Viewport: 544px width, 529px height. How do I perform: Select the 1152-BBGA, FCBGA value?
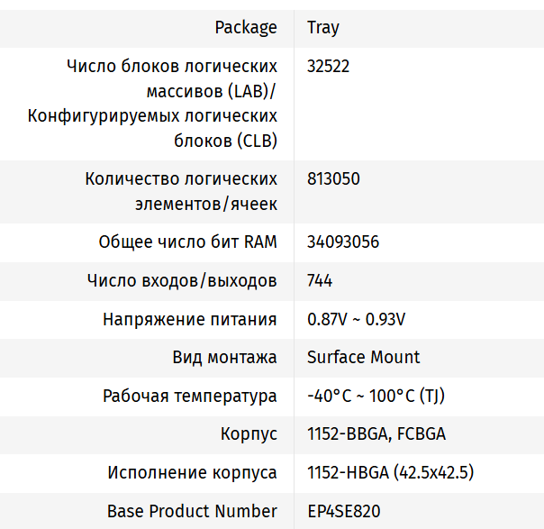[x=376, y=434]
